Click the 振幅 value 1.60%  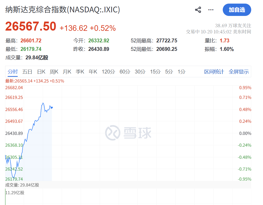(227, 49)
